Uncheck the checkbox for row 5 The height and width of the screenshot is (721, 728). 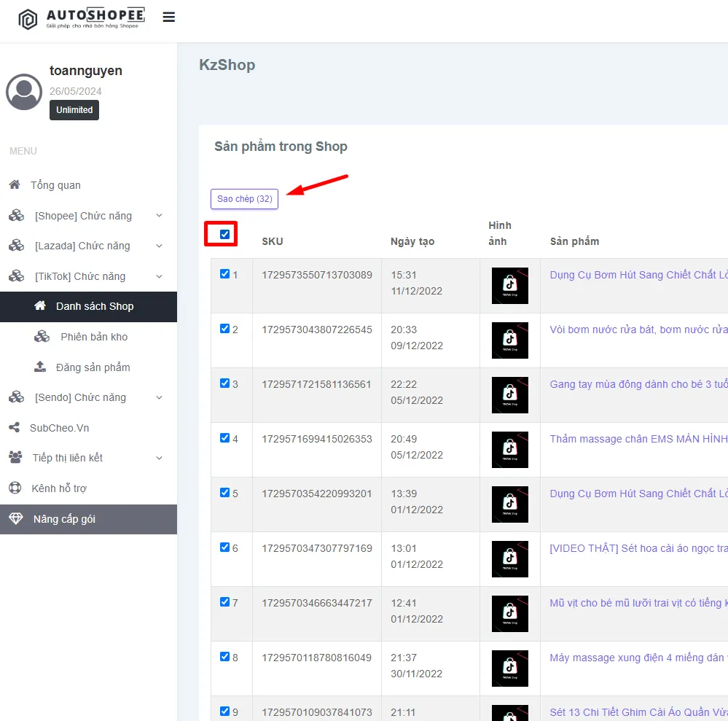pos(224,492)
